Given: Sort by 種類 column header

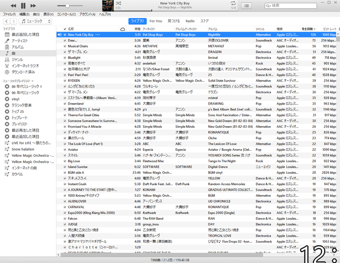Looking at the screenshot, I should [280, 29].
